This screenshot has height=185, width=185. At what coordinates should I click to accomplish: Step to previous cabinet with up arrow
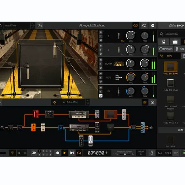pos(88,101)
